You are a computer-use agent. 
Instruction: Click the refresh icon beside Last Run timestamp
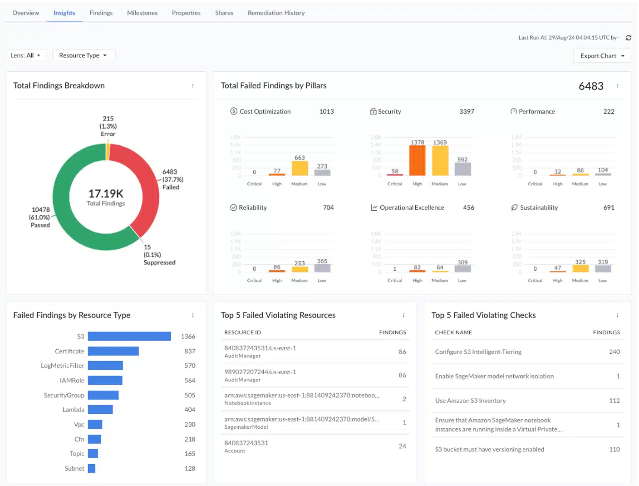click(628, 38)
